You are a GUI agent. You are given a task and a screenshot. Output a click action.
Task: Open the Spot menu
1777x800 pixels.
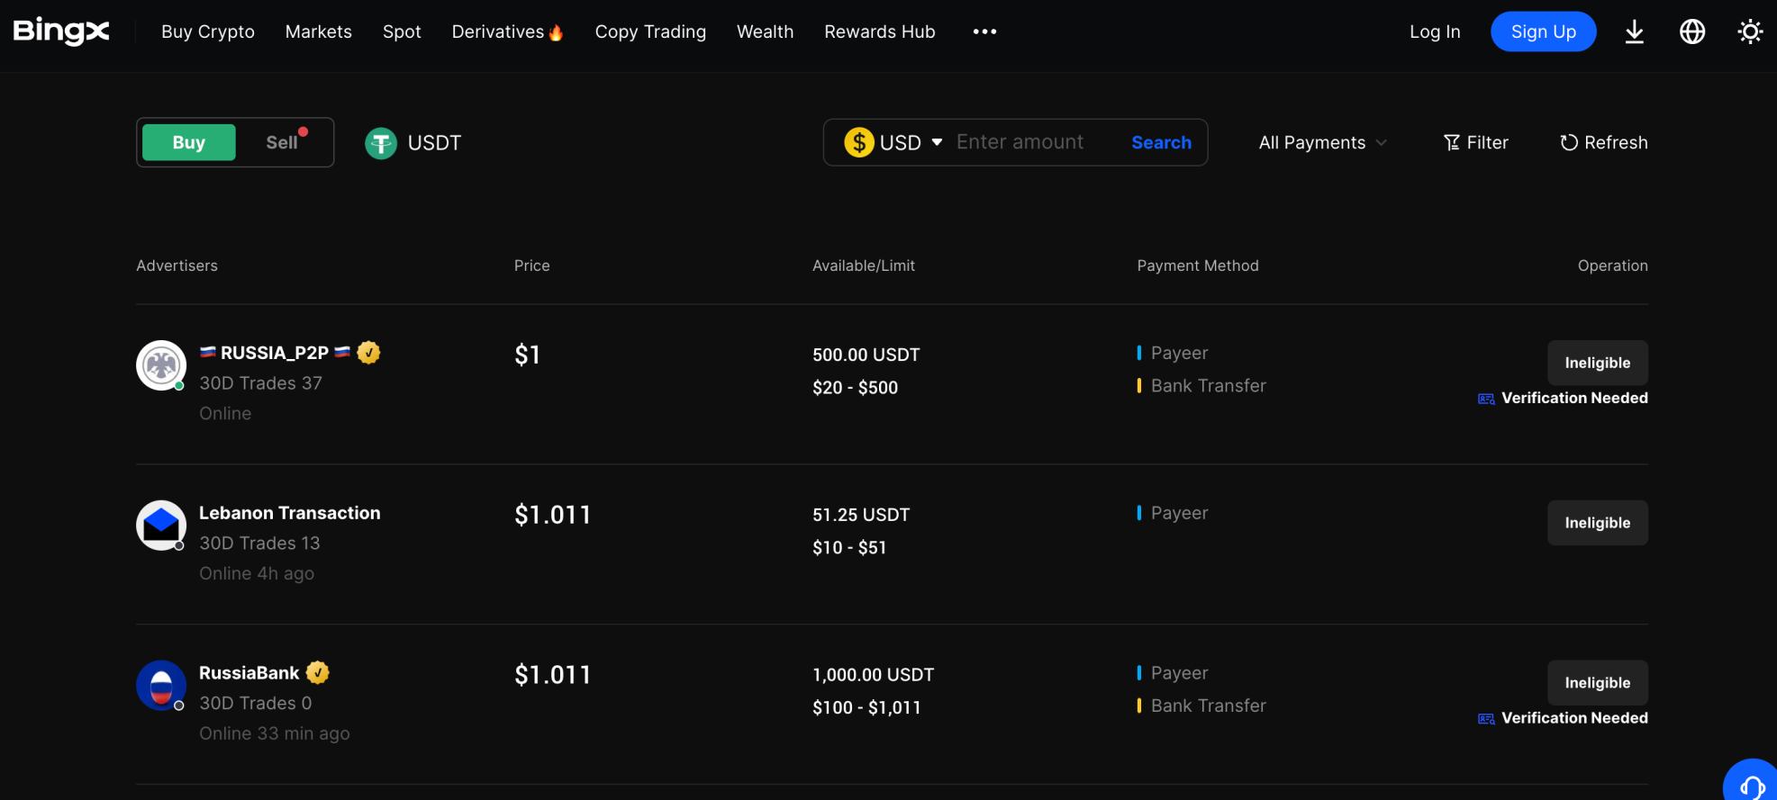tap(402, 31)
